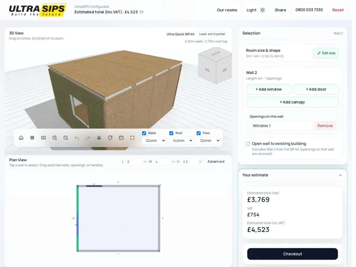Activate the fullscreen icon in the 3D toolbar
The height and width of the screenshot is (267, 356).
pyautogui.click(x=132, y=138)
